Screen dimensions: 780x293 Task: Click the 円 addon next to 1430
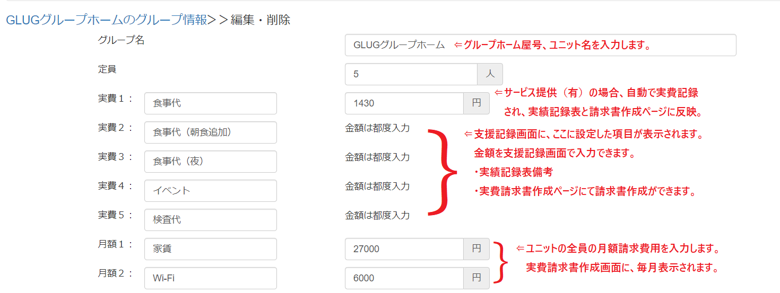pos(476,103)
